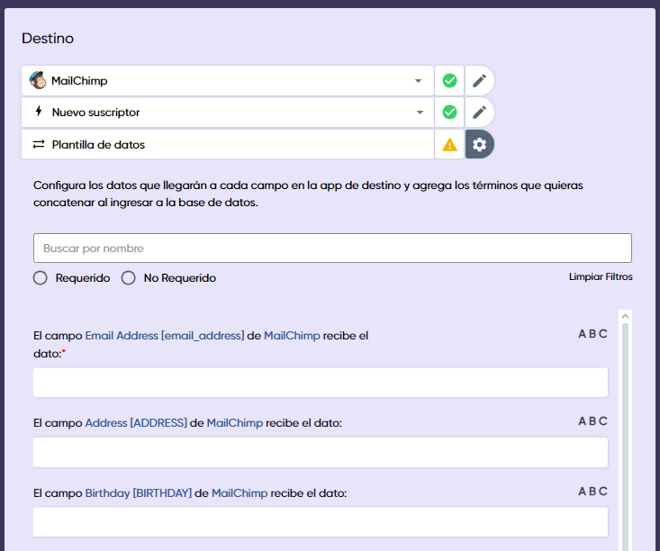Click the lightning bolt icon for Nuevo suscriptor
Image resolution: width=660 pixels, height=551 pixels.
(38, 113)
